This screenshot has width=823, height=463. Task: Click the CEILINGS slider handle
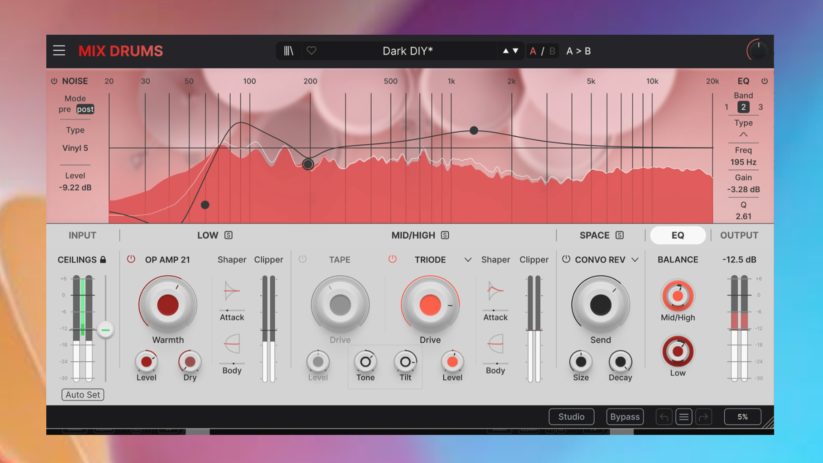click(x=105, y=330)
